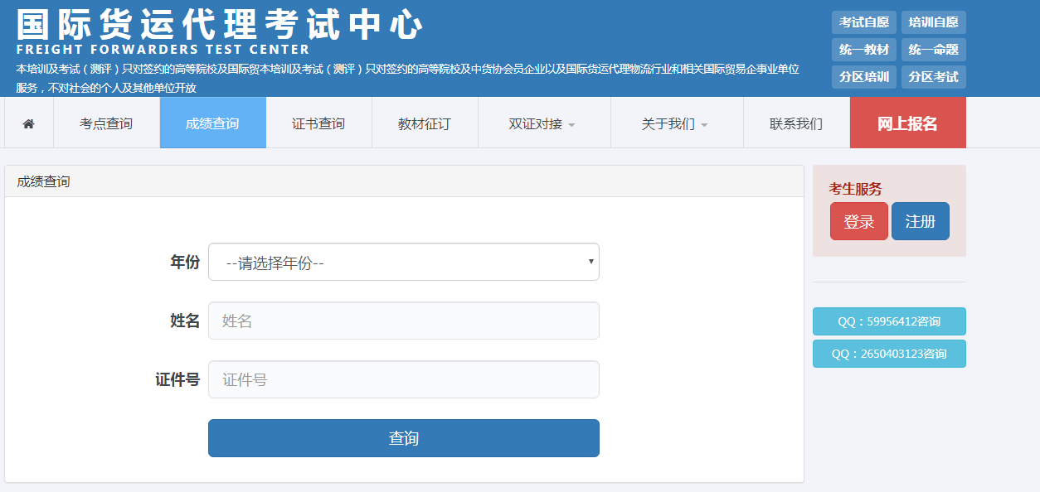Click the red 网上报名 button
This screenshot has height=492, width=1040.
(x=907, y=123)
